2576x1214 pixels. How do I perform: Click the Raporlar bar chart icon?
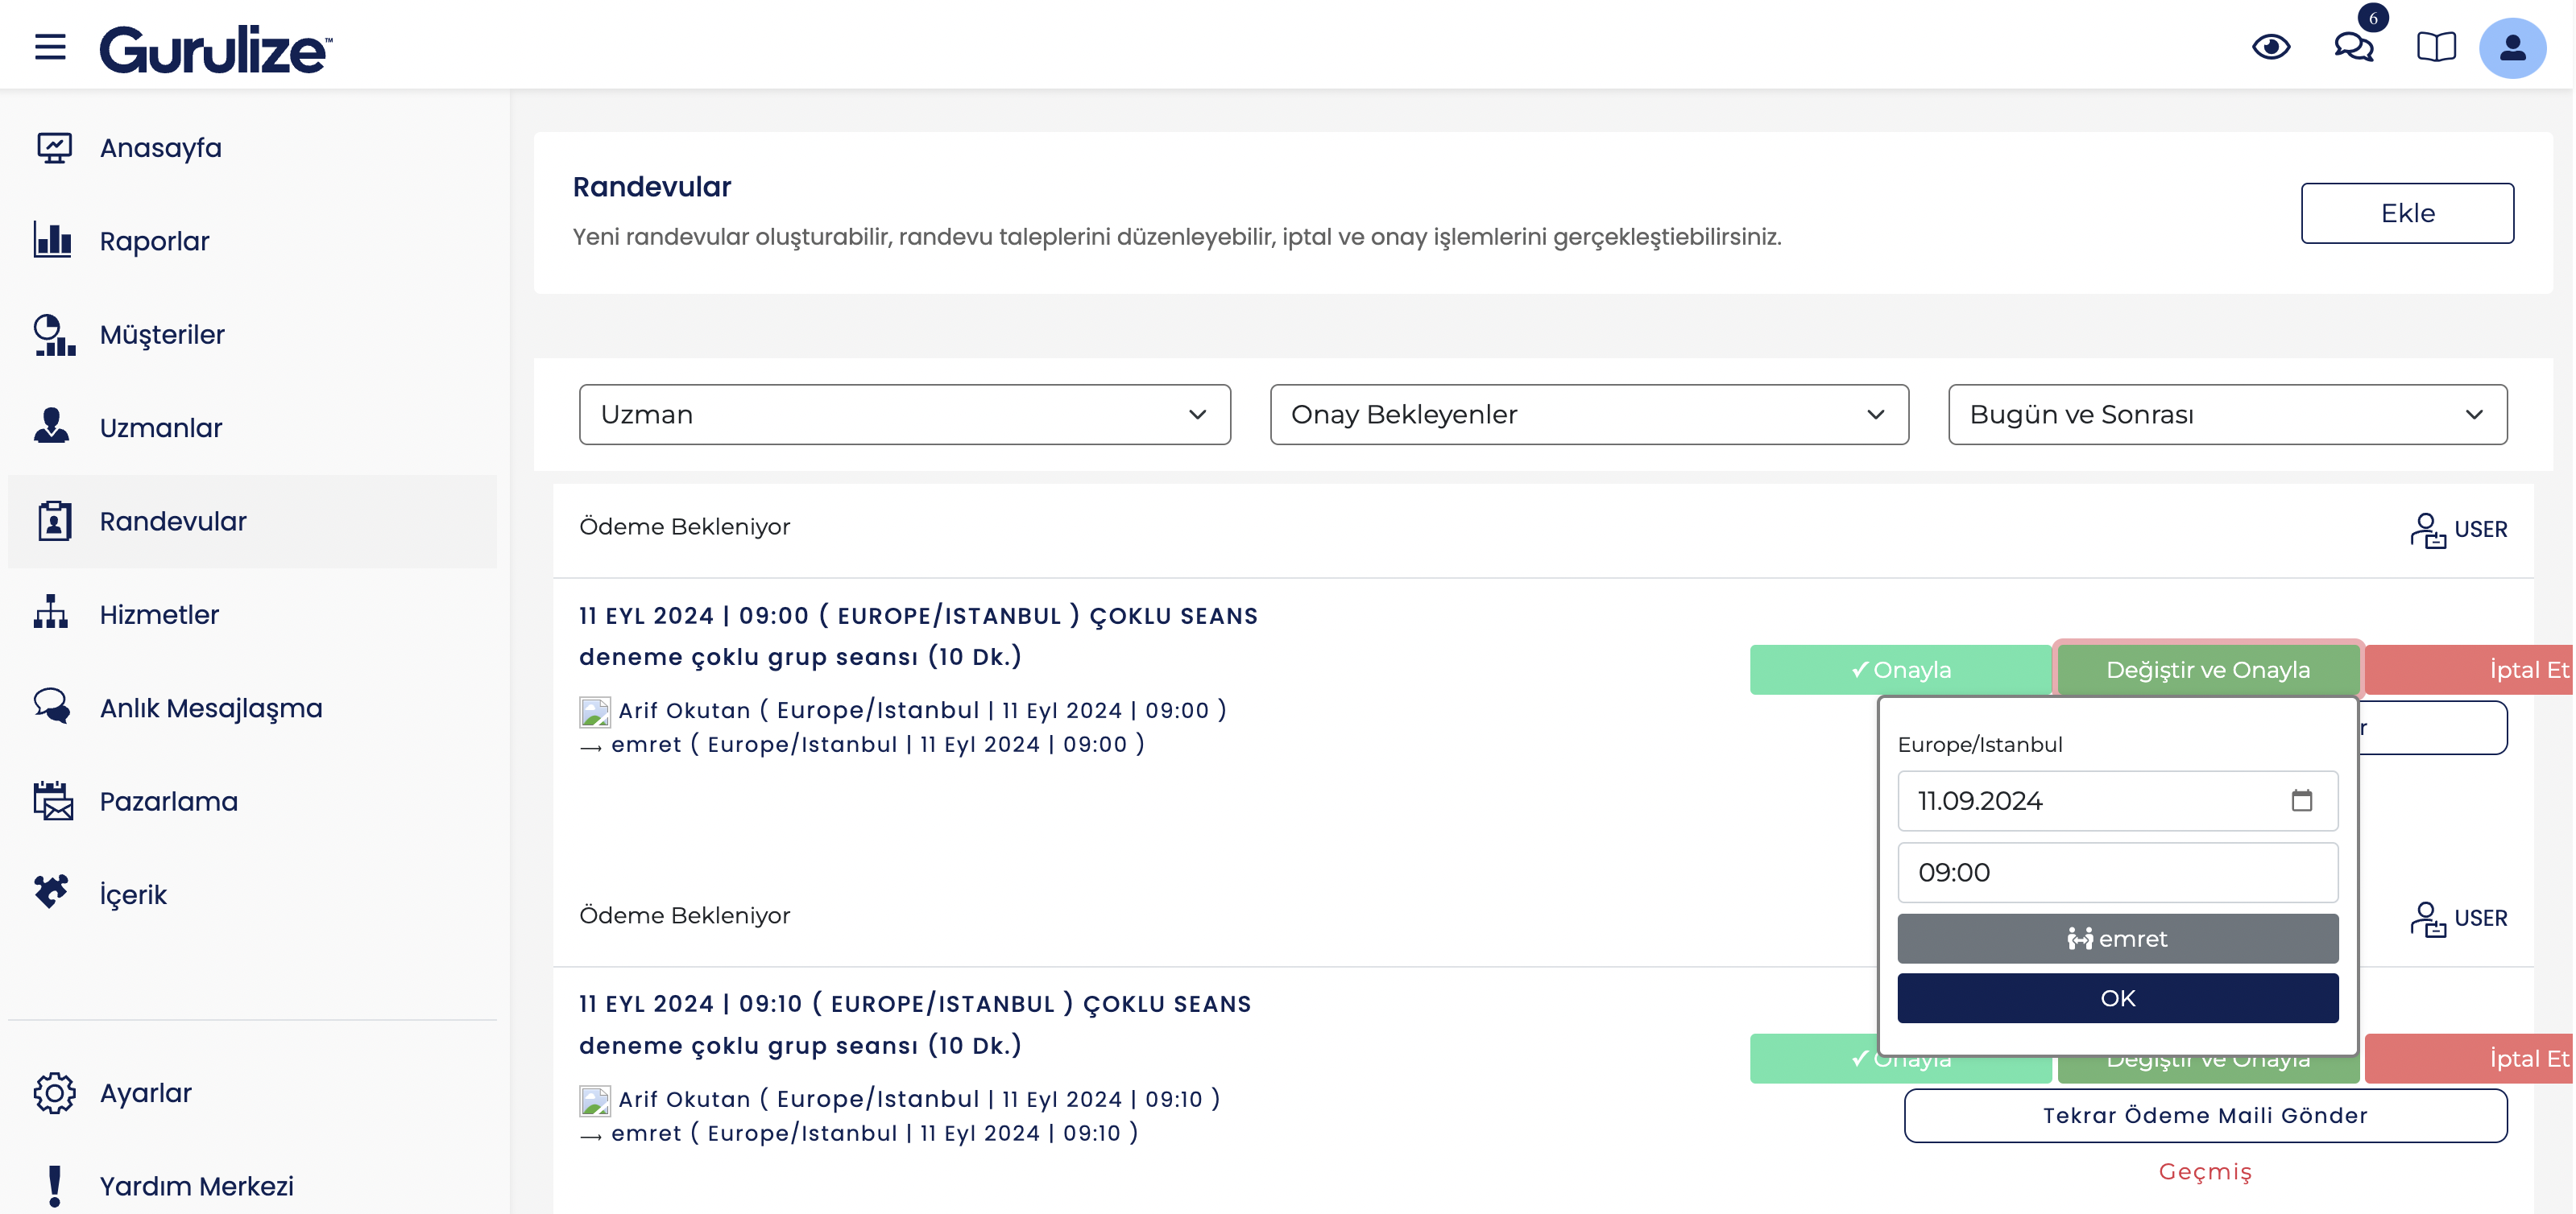coord(52,240)
